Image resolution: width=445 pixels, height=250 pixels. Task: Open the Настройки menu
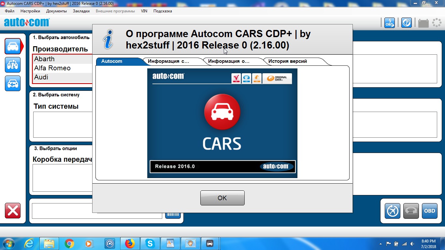tap(30, 11)
